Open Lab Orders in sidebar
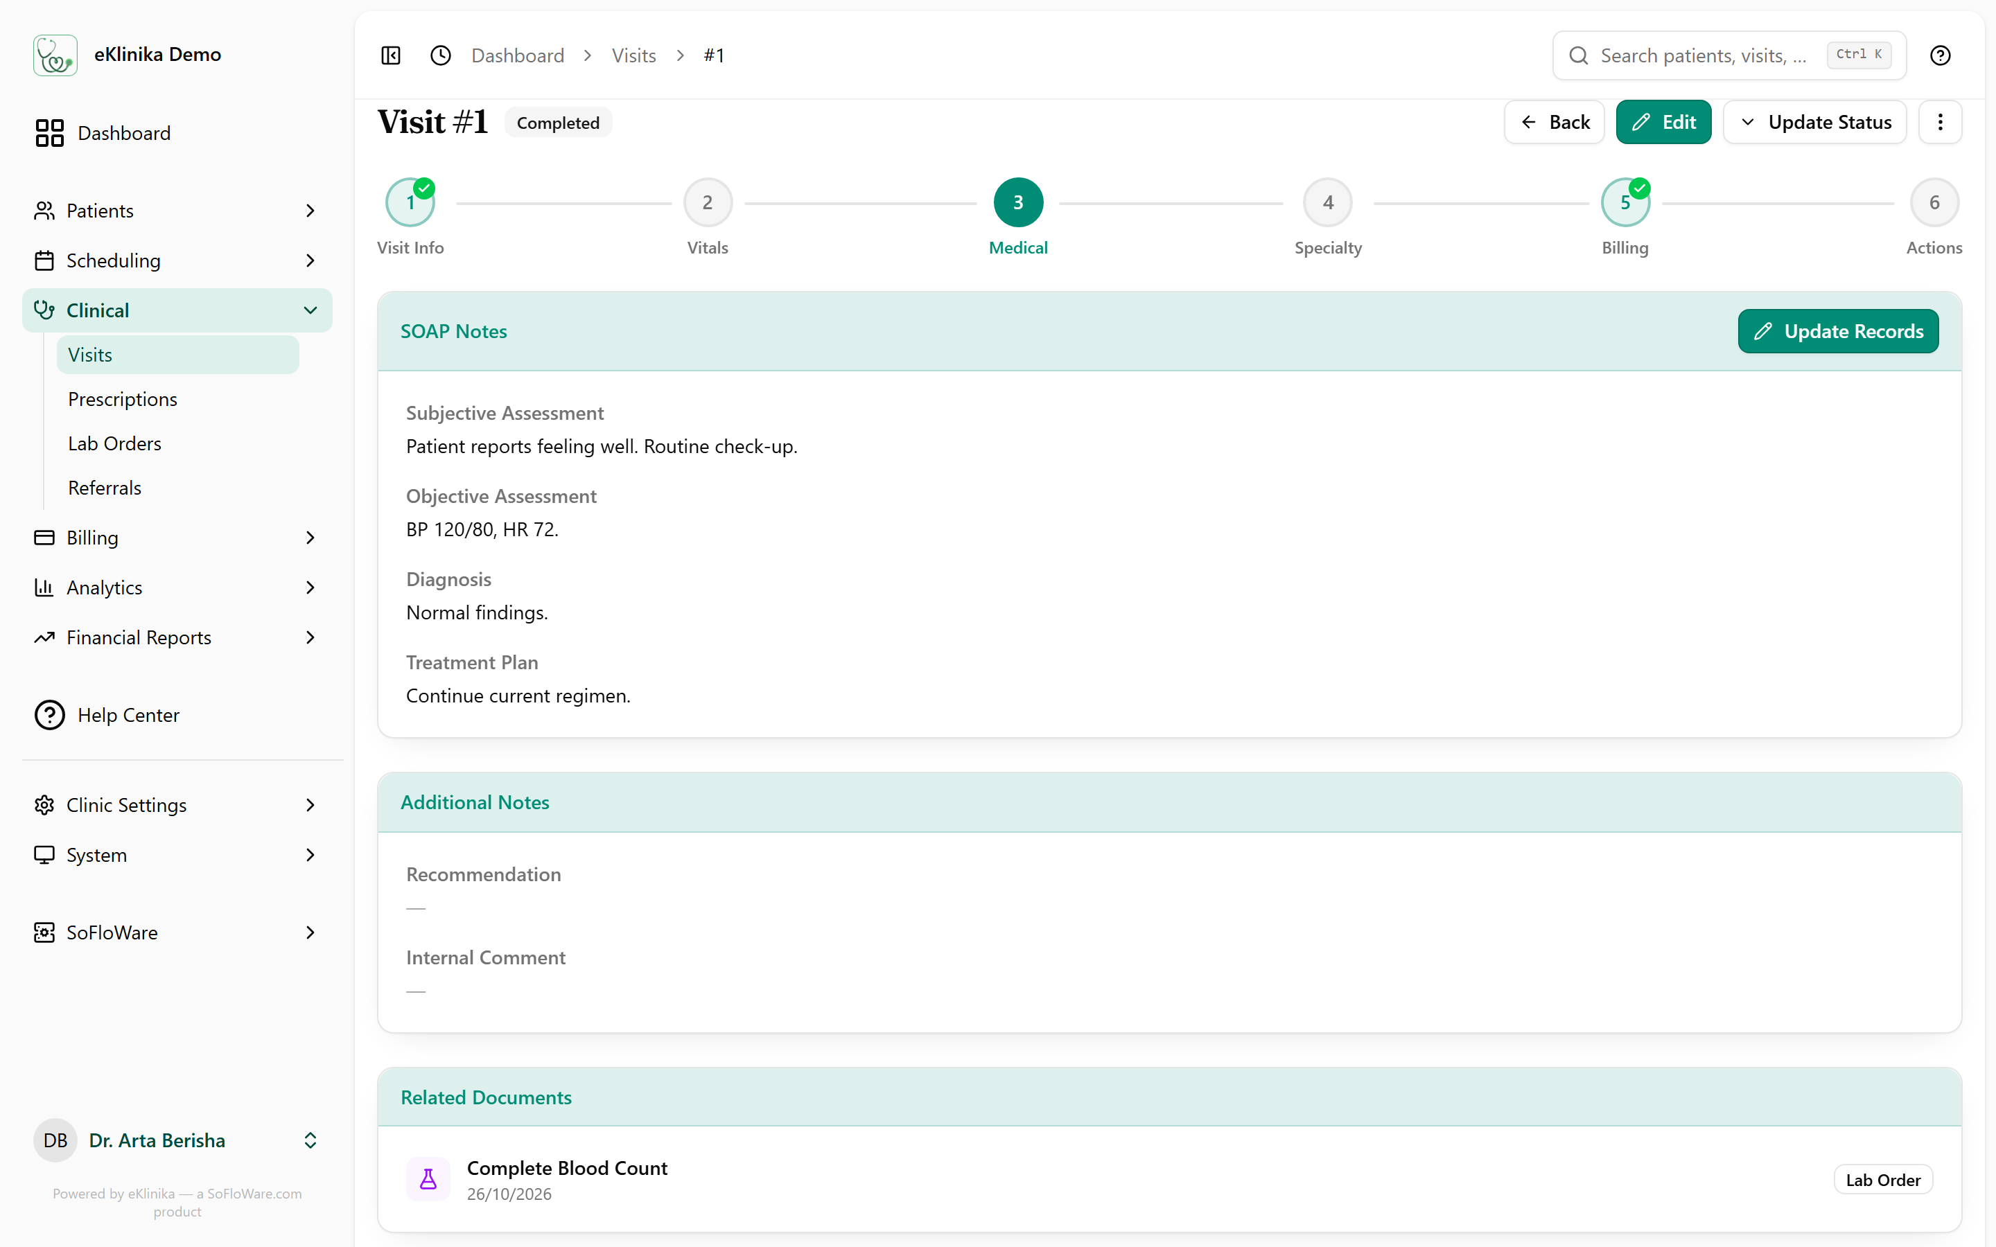 pos(114,443)
